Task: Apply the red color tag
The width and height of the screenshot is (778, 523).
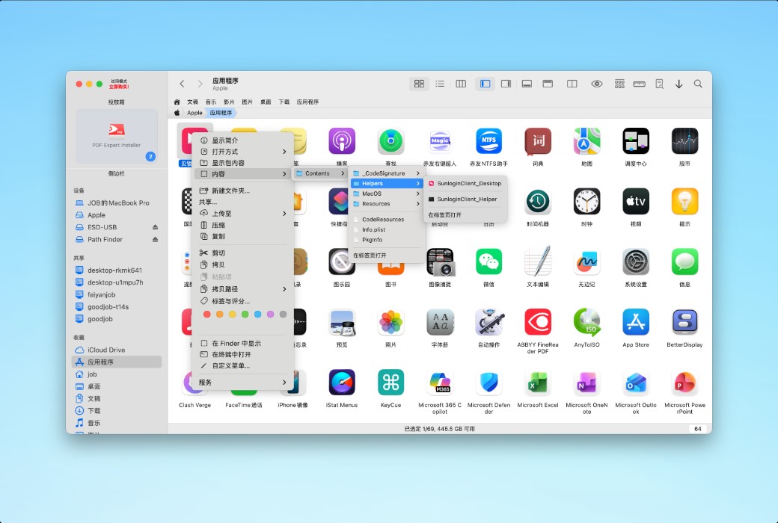Action: click(x=207, y=315)
